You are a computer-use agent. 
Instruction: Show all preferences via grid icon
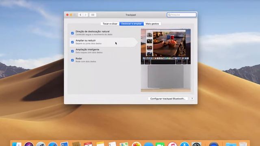(x=93, y=15)
